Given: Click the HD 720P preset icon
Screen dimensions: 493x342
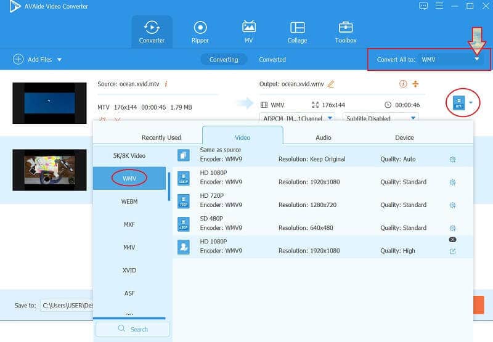Looking at the screenshot, I should tap(183, 201).
